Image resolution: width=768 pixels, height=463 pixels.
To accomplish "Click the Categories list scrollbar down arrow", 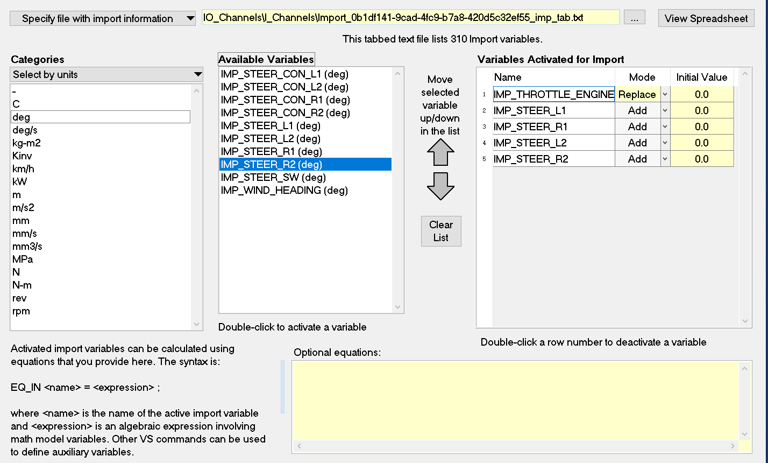I will click(197, 325).
